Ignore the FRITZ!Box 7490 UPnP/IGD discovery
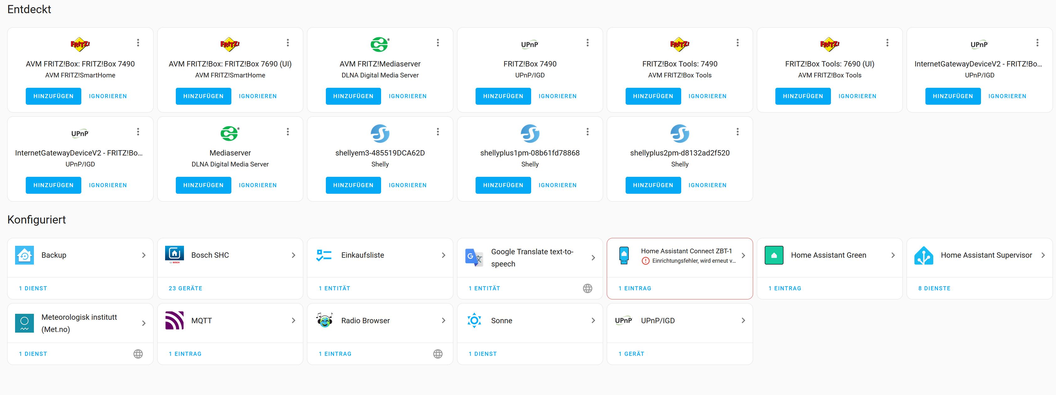The width and height of the screenshot is (1056, 395). point(557,96)
